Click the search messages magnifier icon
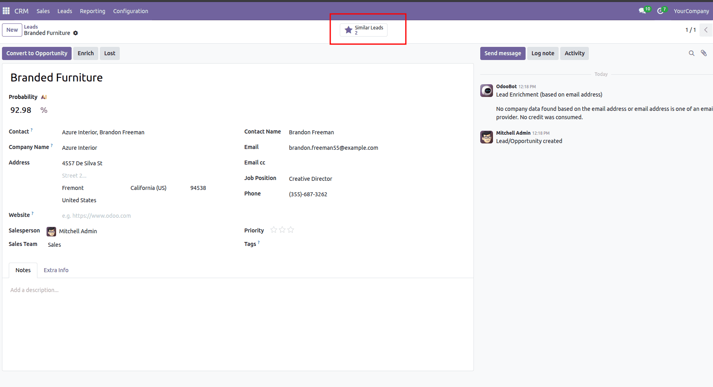 (692, 53)
